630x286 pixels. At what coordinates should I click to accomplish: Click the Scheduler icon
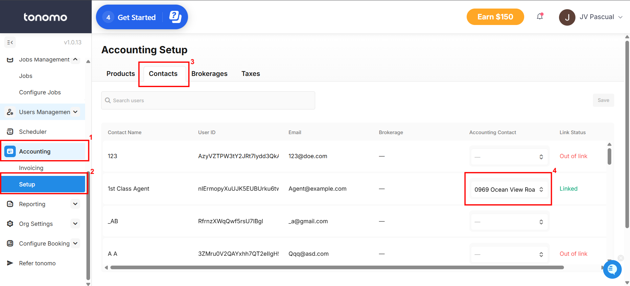pos(10,131)
